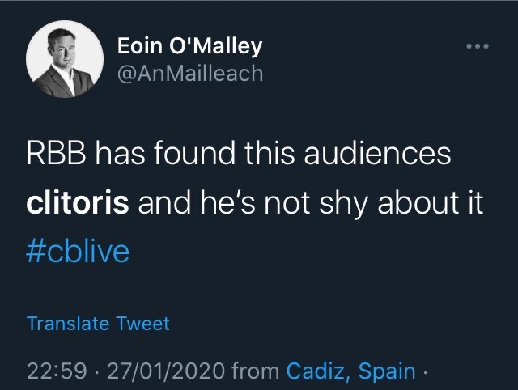This screenshot has width=518, height=390.
Task: Click the word 'from' before the location
Action: click(255, 372)
